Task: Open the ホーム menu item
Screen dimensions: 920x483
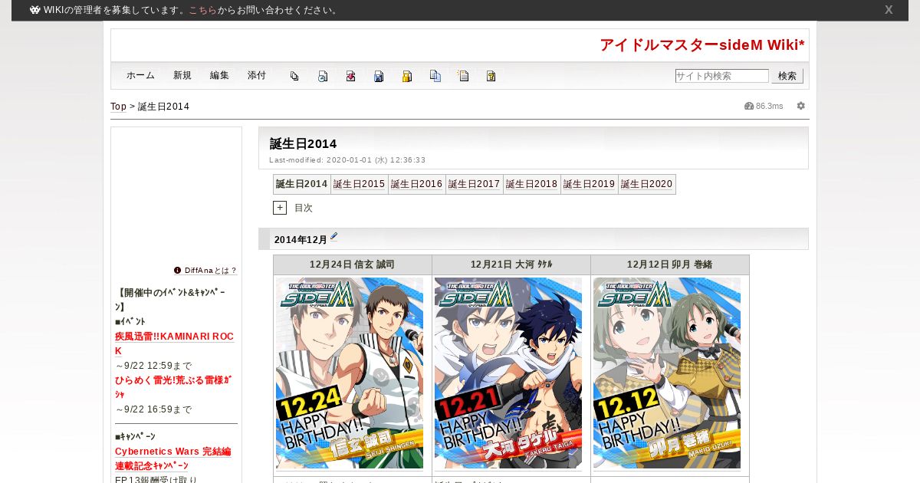Action: pyautogui.click(x=140, y=76)
